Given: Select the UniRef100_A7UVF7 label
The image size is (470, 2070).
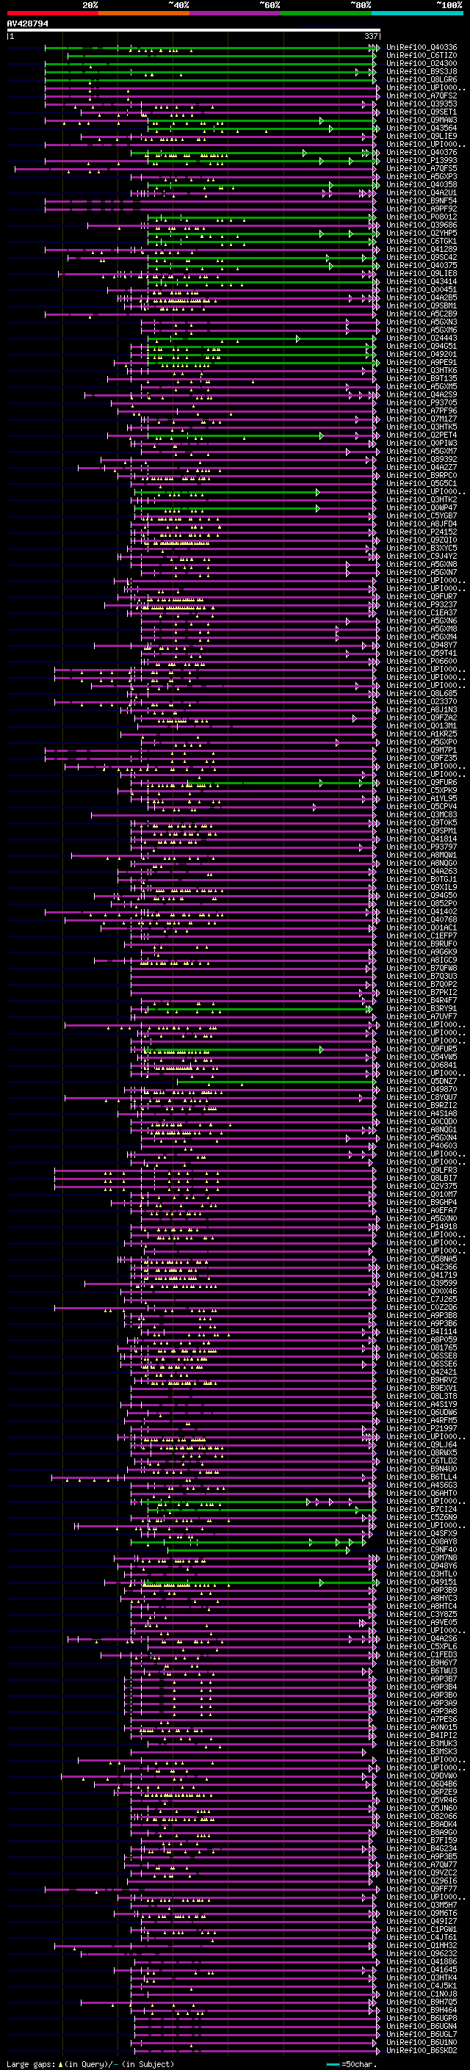Looking at the screenshot, I should (x=422, y=1016).
